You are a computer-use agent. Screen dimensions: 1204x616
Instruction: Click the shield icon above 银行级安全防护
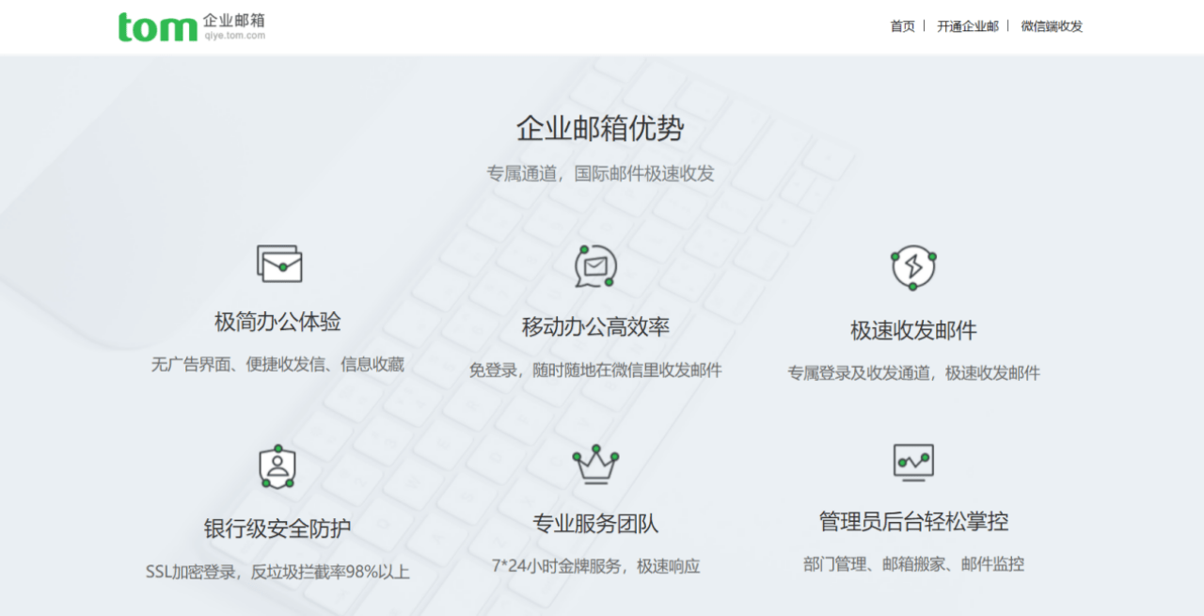(277, 466)
